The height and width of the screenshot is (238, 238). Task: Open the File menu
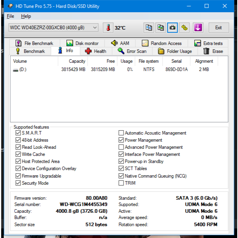(10, 16)
